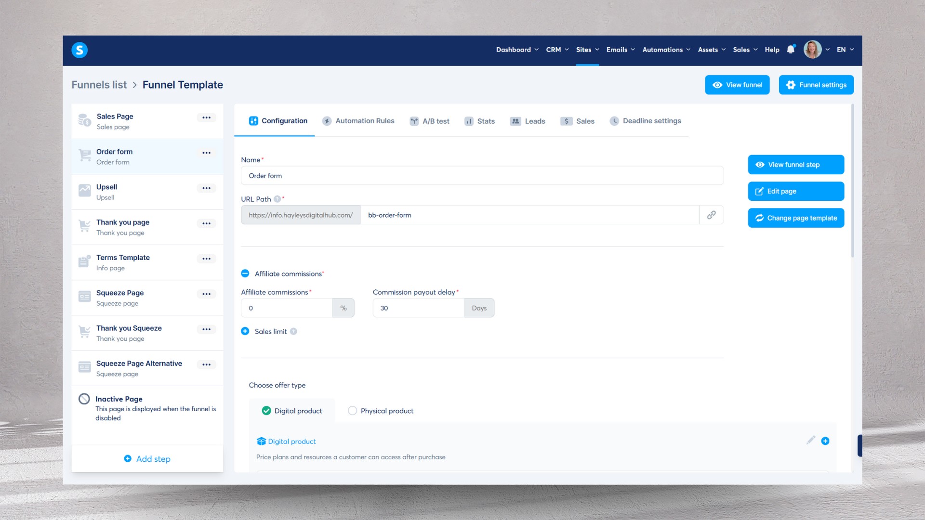The width and height of the screenshot is (925, 520).
Task: Select Digital product offer type
Action: click(x=266, y=411)
